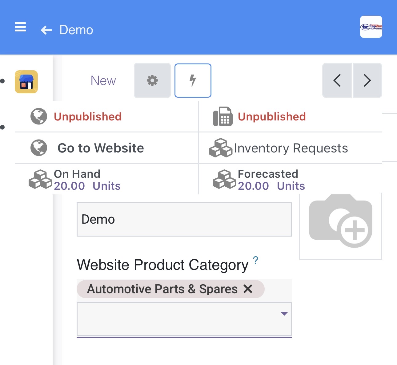Open the hamburger menu
Image resolution: width=397 pixels, height=365 pixels.
[x=20, y=27]
